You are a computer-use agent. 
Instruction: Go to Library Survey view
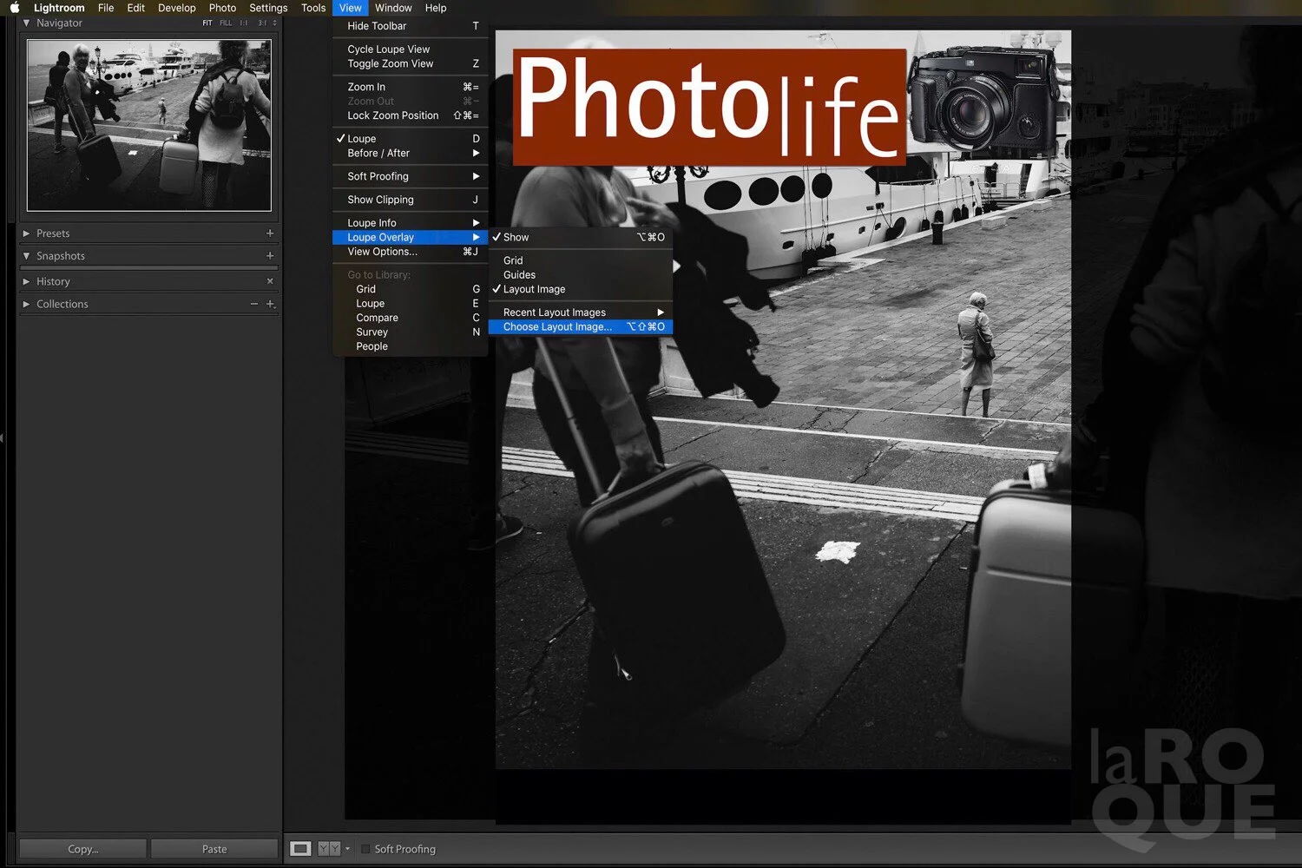pyautogui.click(x=410, y=332)
